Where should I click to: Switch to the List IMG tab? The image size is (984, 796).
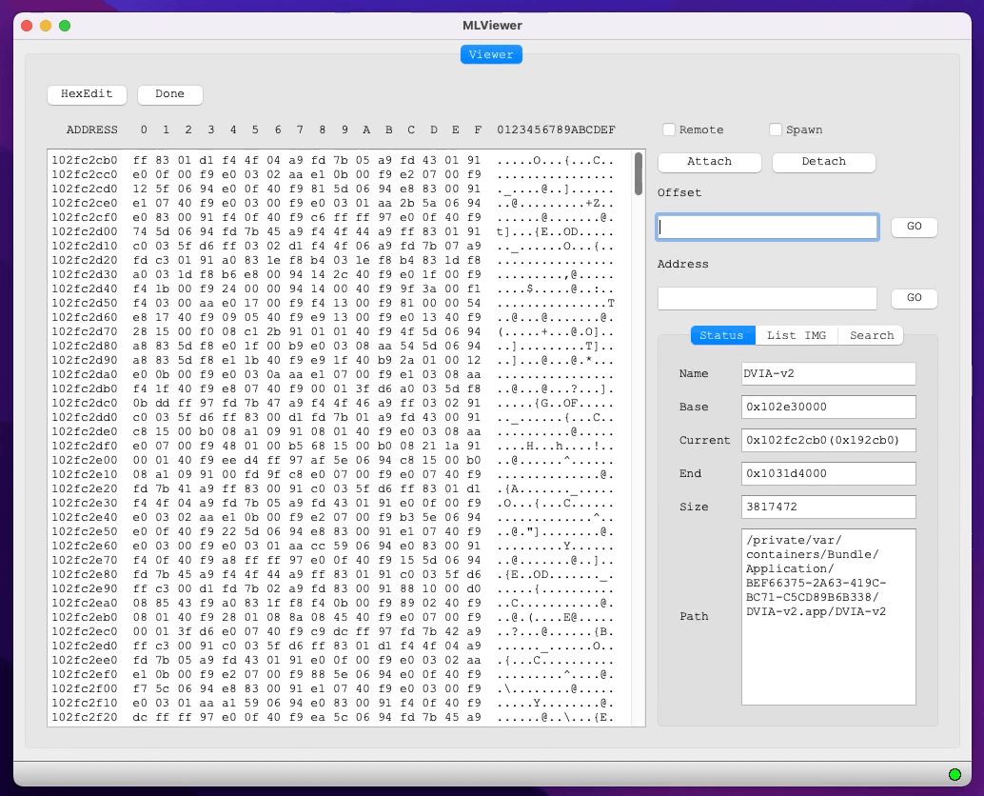[x=796, y=335]
